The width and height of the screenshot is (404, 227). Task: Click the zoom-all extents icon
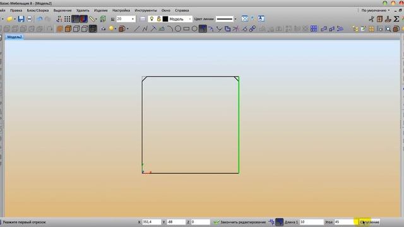click(245, 18)
